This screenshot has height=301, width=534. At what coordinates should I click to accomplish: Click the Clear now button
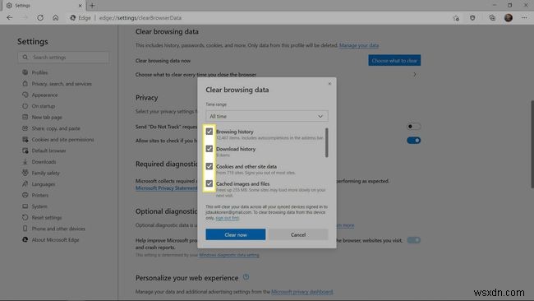(x=235, y=234)
